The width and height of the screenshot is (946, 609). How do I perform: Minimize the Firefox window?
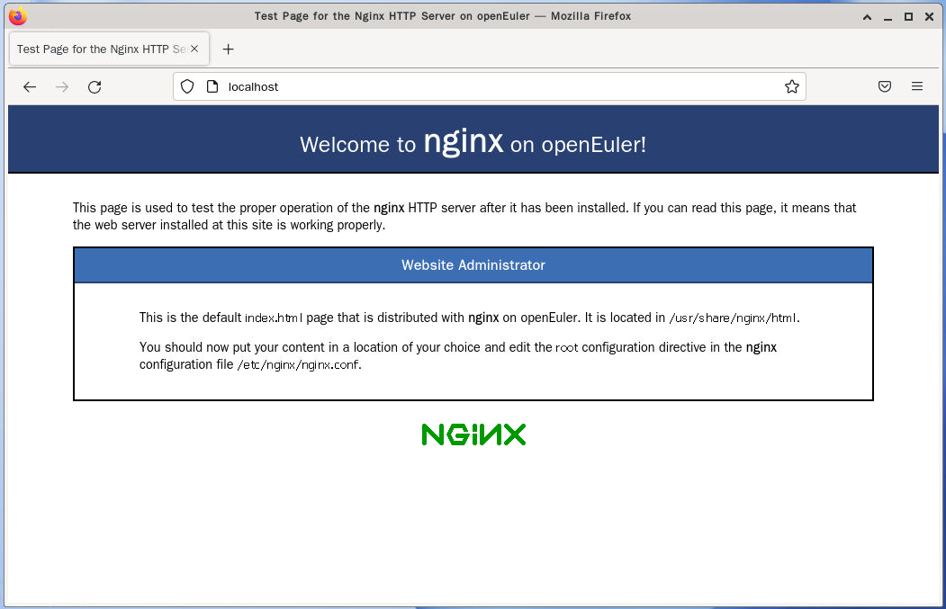click(887, 17)
